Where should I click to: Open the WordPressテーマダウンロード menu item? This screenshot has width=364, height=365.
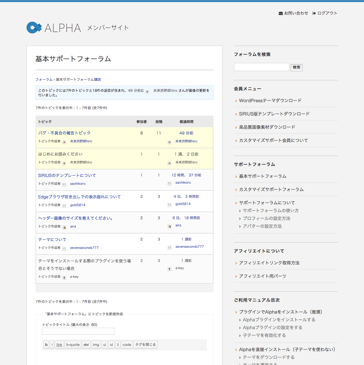click(x=270, y=100)
